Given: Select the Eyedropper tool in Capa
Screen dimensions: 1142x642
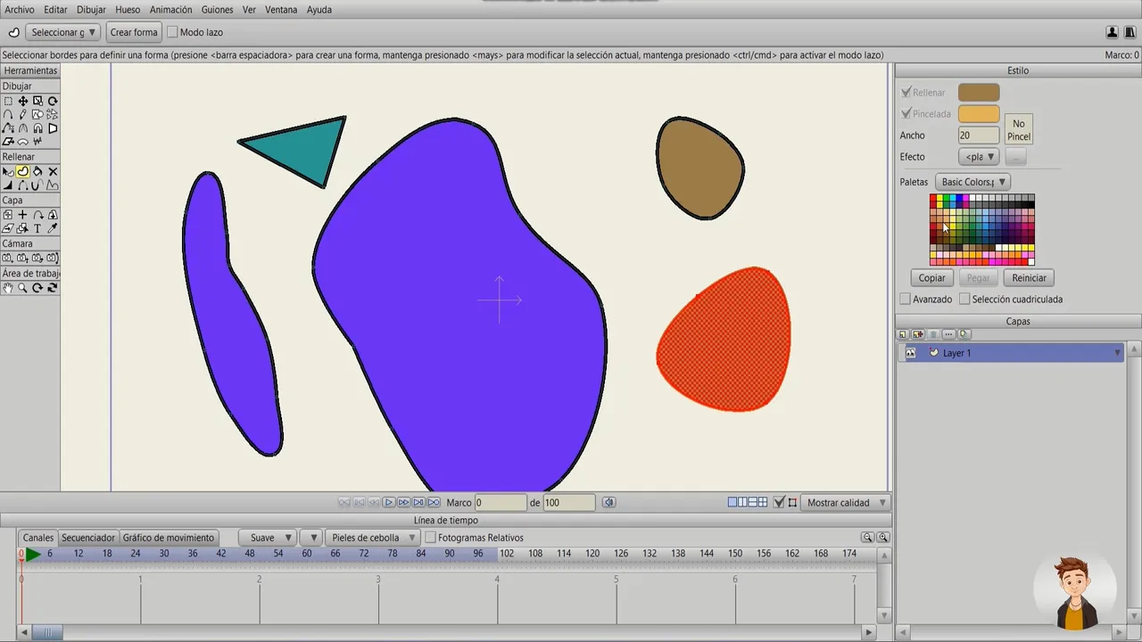Looking at the screenshot, I should pos(53,228).
